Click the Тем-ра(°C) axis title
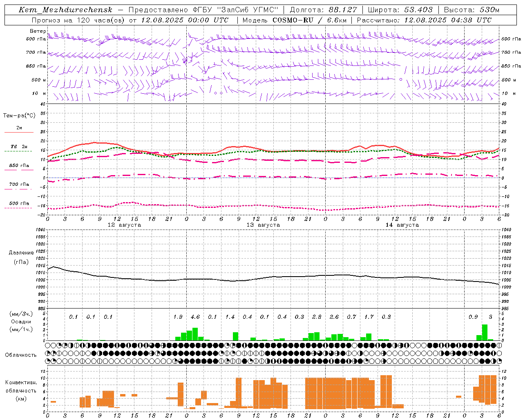This screenshot has width=523, height=419. pos(19,115)
